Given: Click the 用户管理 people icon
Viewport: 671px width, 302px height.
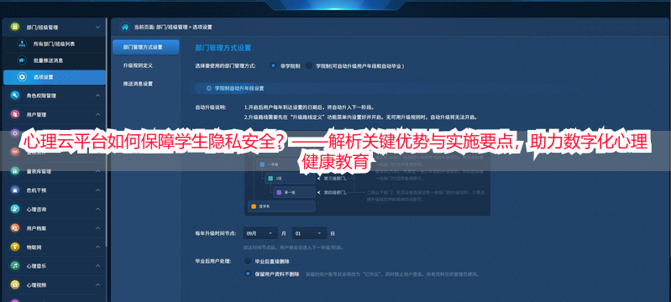Looking at the screenshot, I should 15,114.
